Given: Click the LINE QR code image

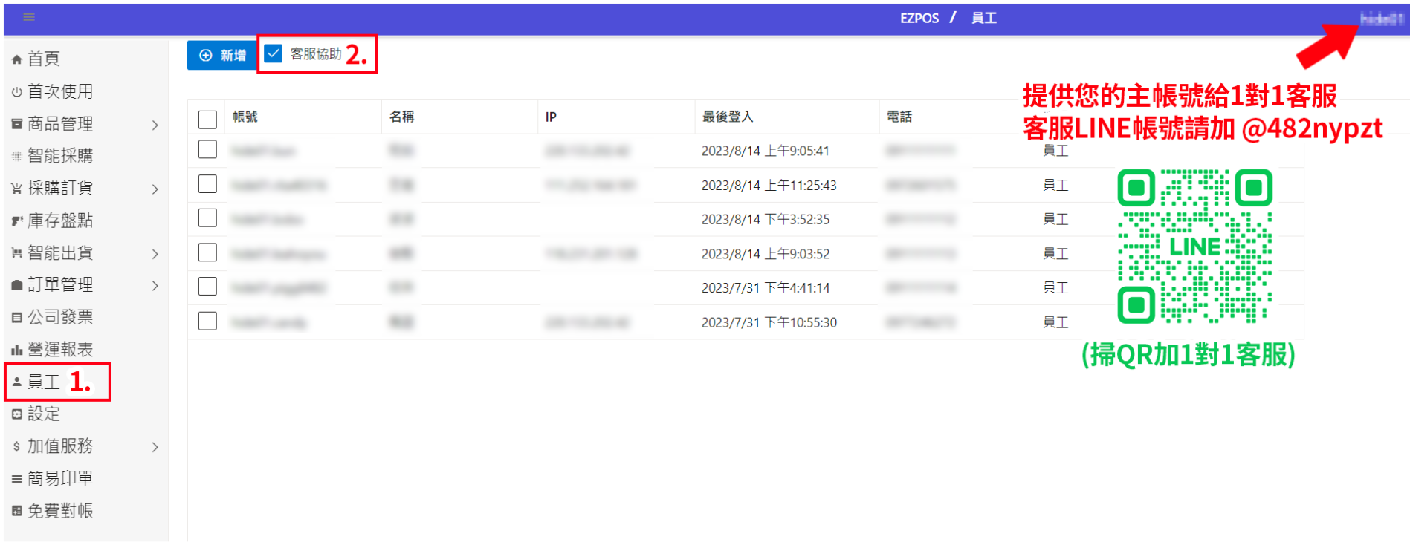Looking at the screenshot, I should [1194, 246].
